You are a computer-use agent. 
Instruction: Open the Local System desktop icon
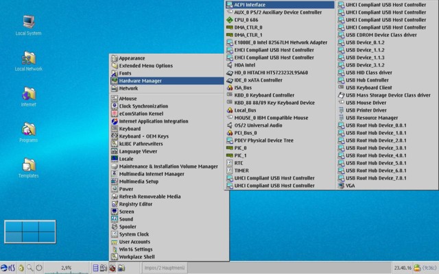29,25
